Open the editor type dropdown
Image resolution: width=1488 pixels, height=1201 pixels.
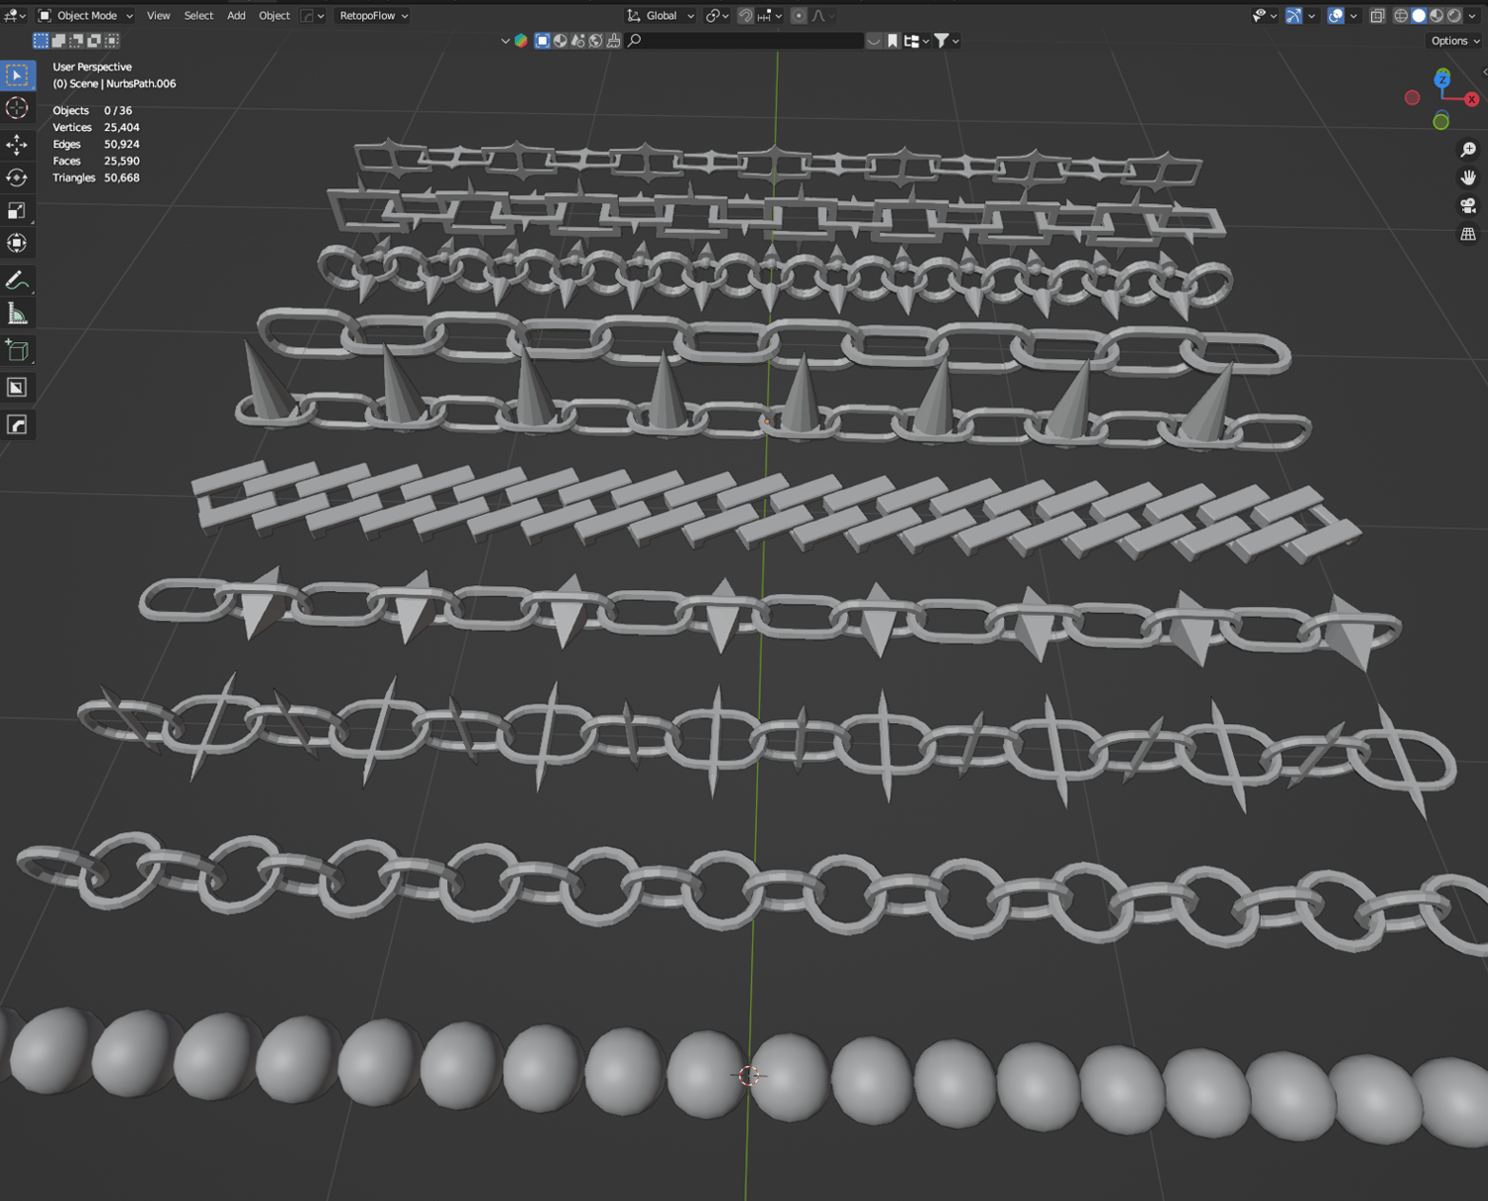click(14, 16)
